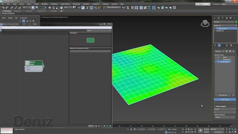Open the Select by Name list icon
This screenshot has height=134, width=238.
click(37, 7)
